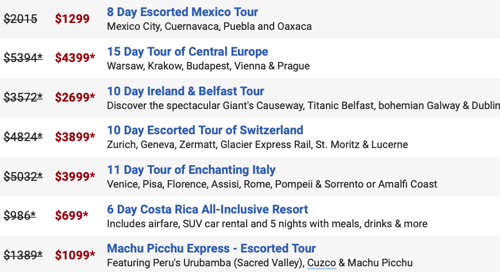Screen dimensions: 500x272
Task: Open 10 Day Escorted Tour of Switzerland
Action: coord(205,130)
